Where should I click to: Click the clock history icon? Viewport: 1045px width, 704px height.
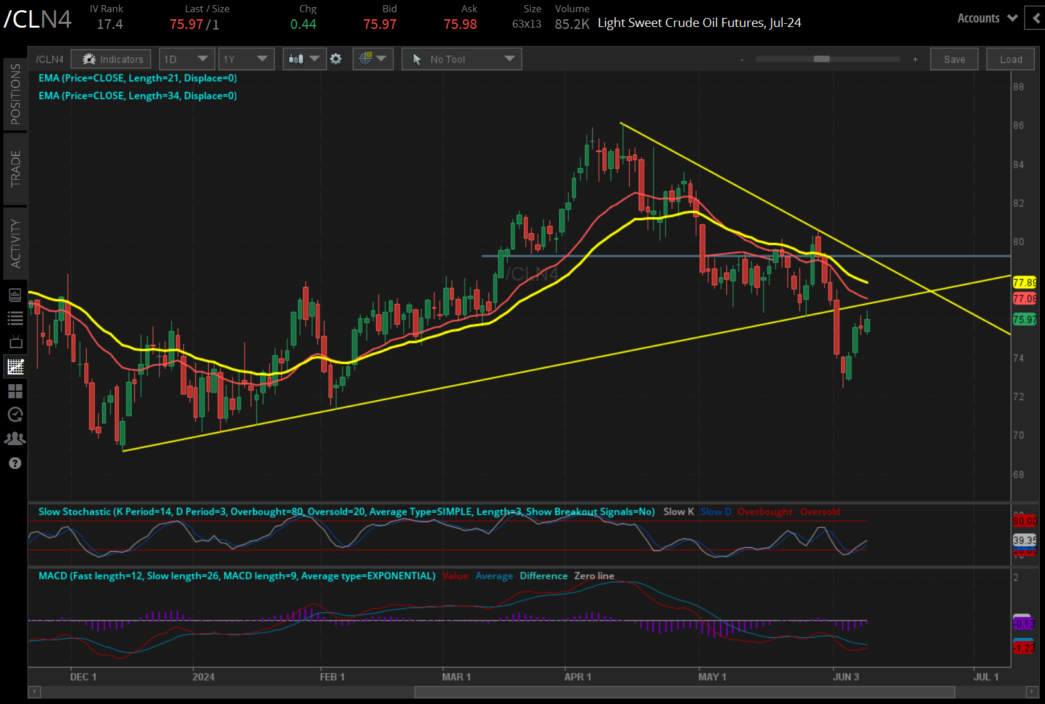(15, 414)
